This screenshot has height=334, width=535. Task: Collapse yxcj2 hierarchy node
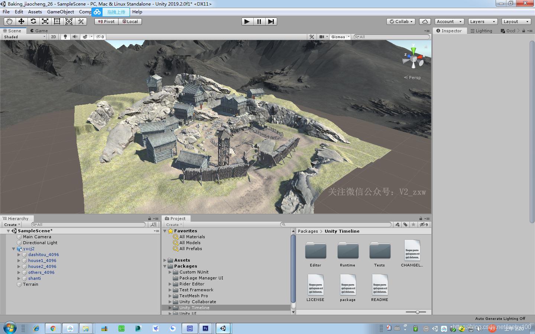[x=14, y=249]
